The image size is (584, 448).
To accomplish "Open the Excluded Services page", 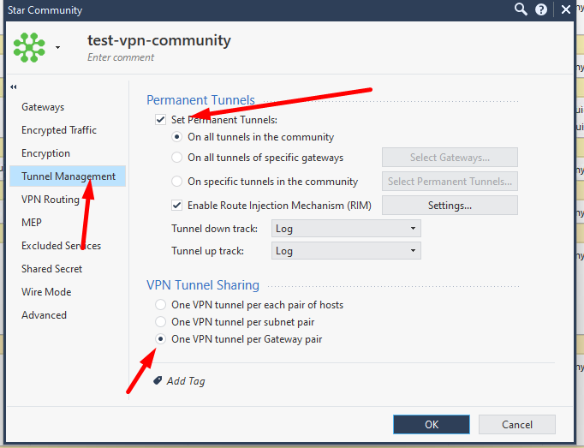I will click(61, 246).
